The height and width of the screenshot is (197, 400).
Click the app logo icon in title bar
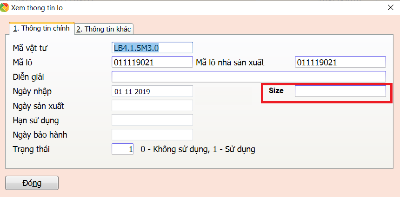[x=5, y=7]
